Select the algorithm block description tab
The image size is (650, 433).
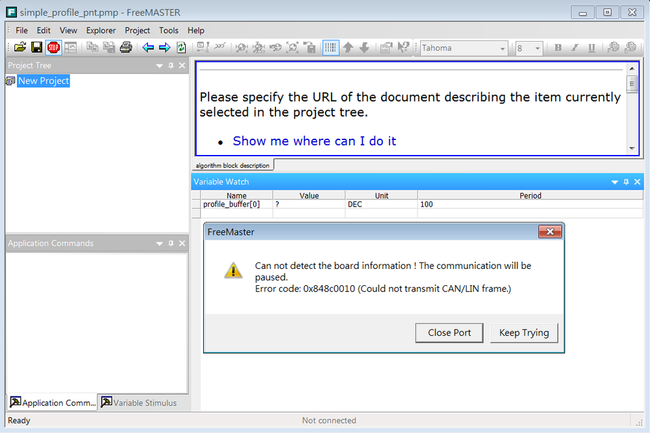(233, 165)
